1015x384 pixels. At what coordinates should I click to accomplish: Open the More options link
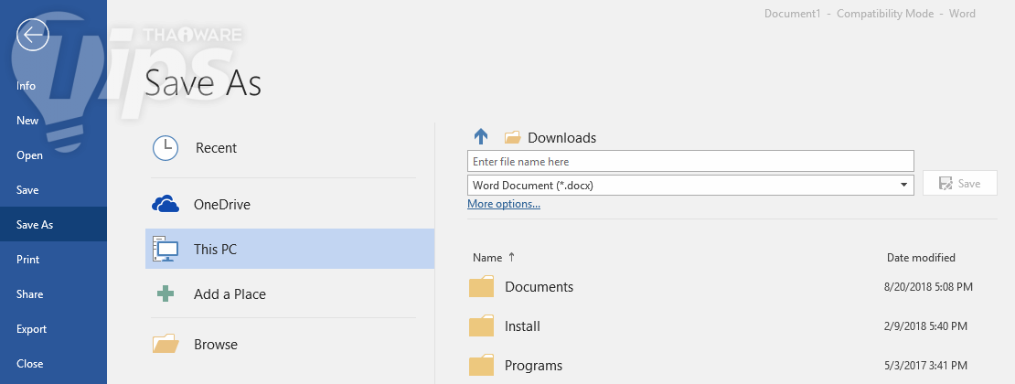click(503, 204)
